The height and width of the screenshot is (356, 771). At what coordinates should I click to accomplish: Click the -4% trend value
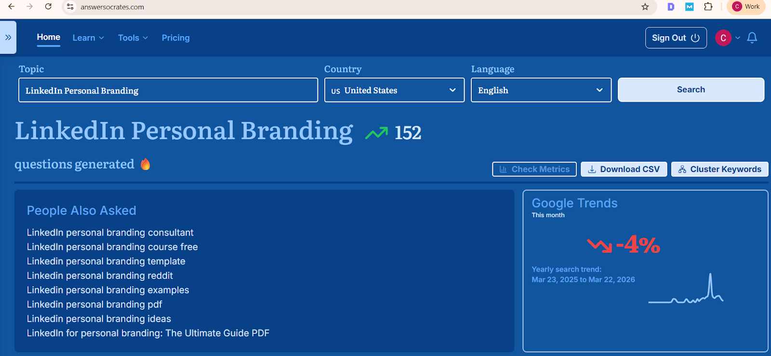638,244
